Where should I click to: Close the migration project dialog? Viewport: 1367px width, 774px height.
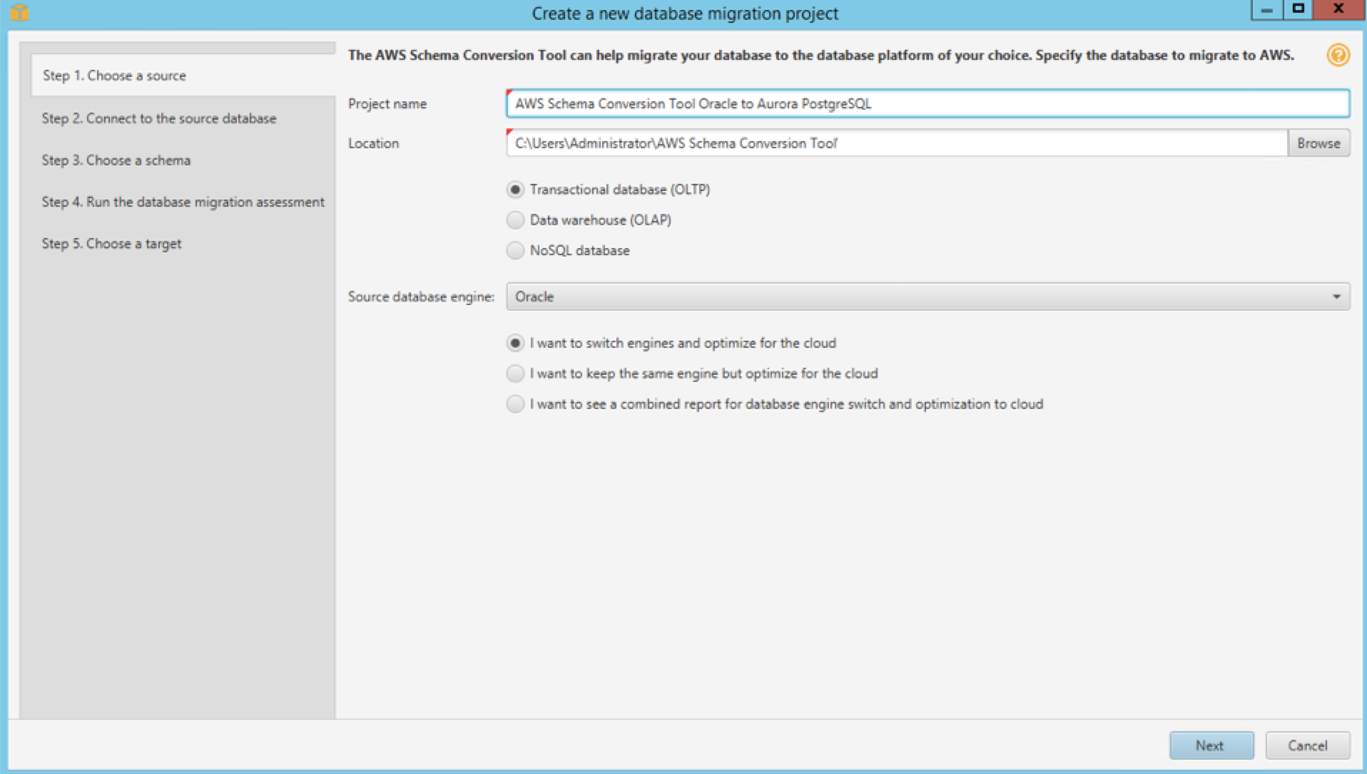(1338, 9)
